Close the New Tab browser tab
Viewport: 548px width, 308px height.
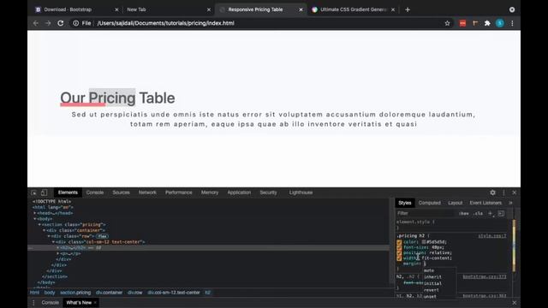(x=209, y=9)
